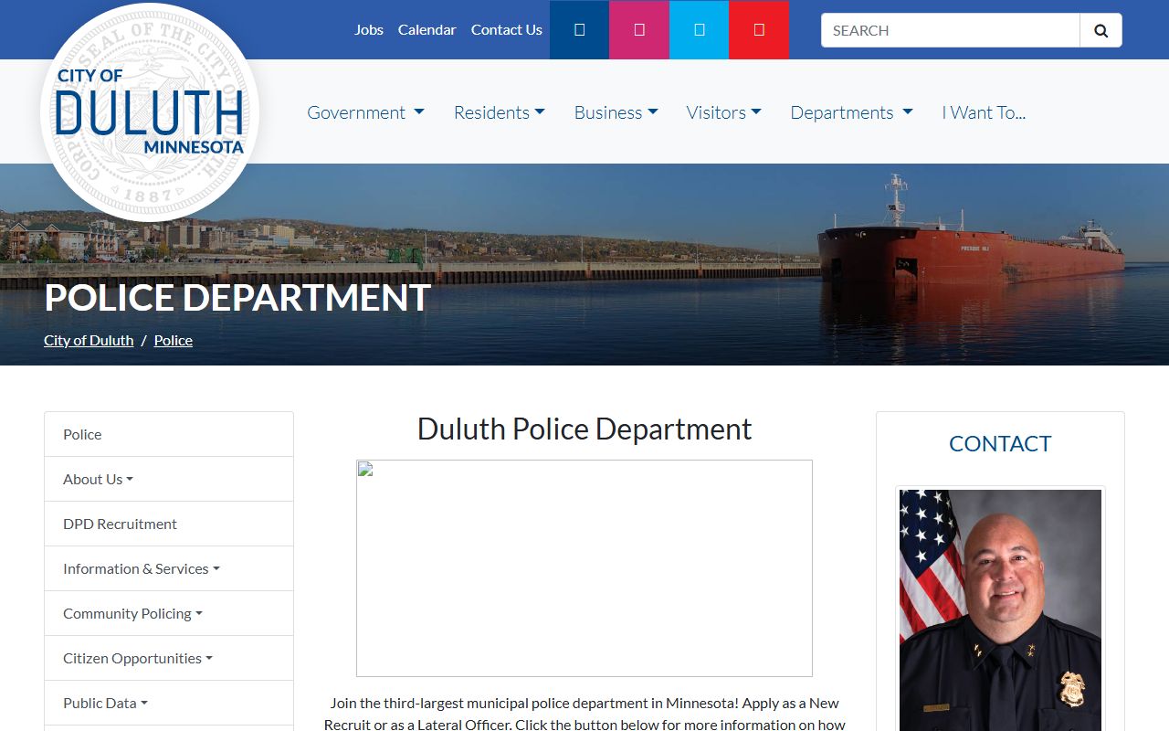
Task: Click the search magnifier button
Action: click(1101, 30)
